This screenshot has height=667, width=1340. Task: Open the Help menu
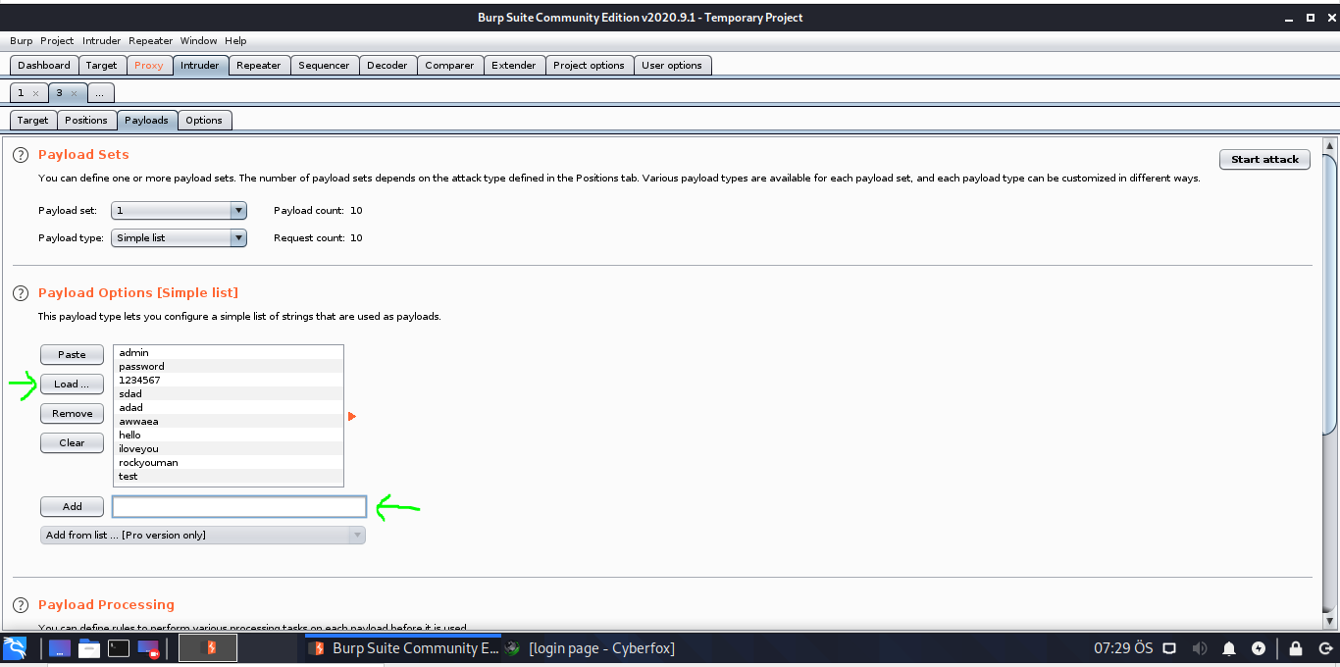pos(235,41)
